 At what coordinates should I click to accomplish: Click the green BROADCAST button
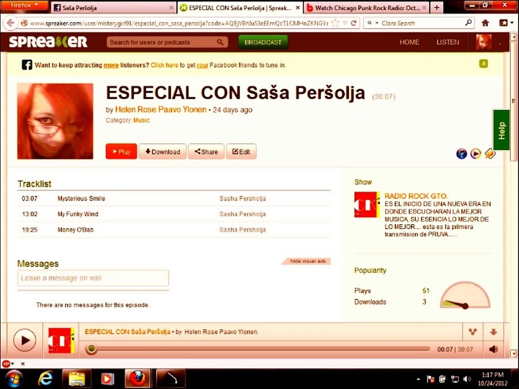point(263,42)
